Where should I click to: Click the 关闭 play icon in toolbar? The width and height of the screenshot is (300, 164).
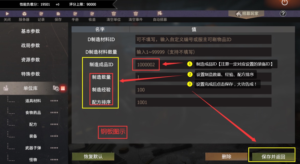(7, 14)
